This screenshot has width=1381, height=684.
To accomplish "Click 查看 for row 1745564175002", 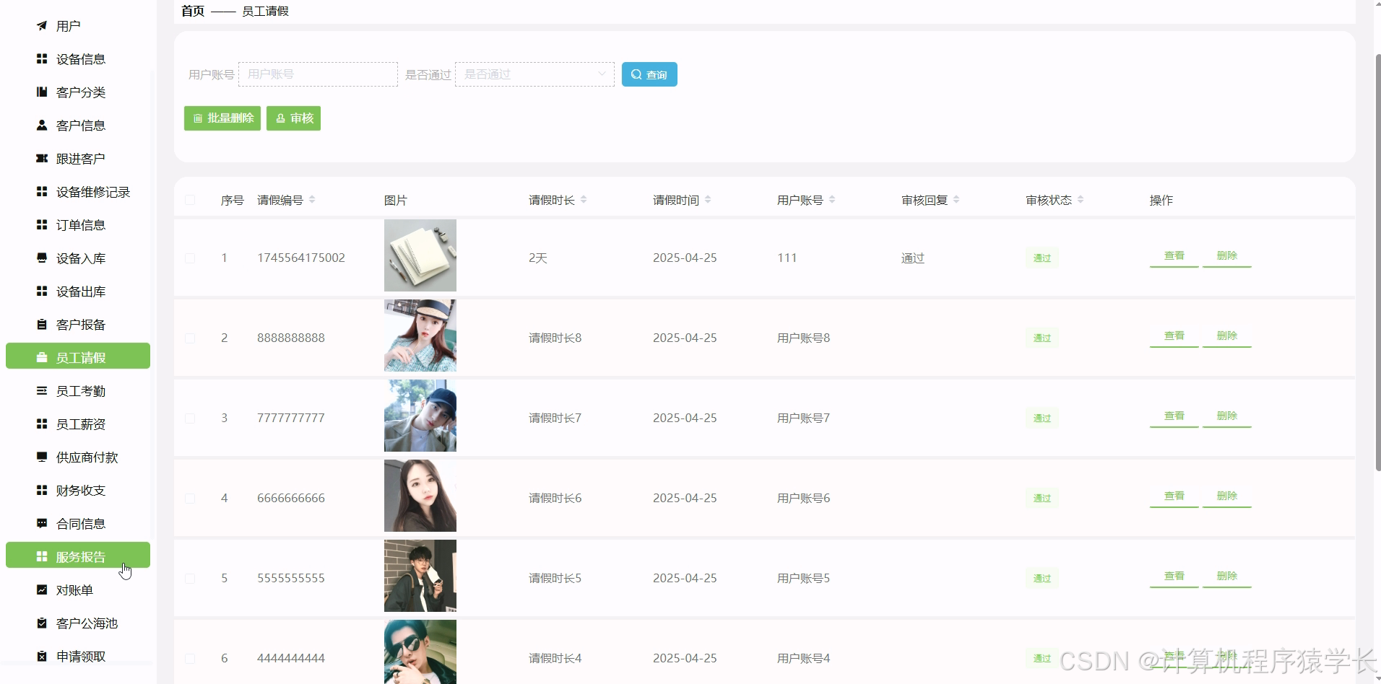I will coord(1174,256).
